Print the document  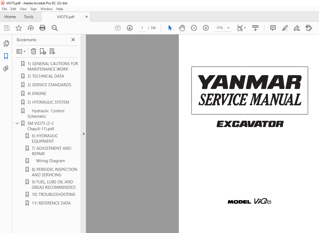42,28
